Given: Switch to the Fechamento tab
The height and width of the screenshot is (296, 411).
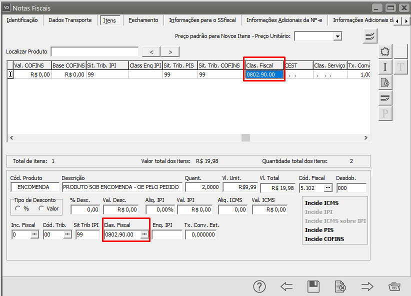Looking at the screenshot, I should click(x=143, y=20).
